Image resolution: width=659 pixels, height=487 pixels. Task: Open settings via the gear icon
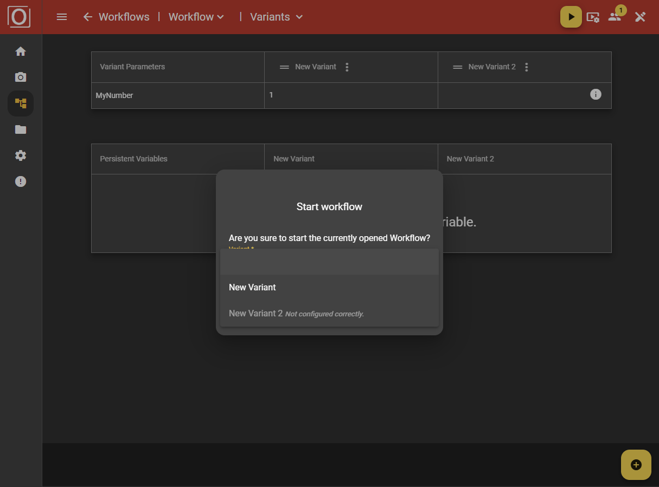pos(20,155)
